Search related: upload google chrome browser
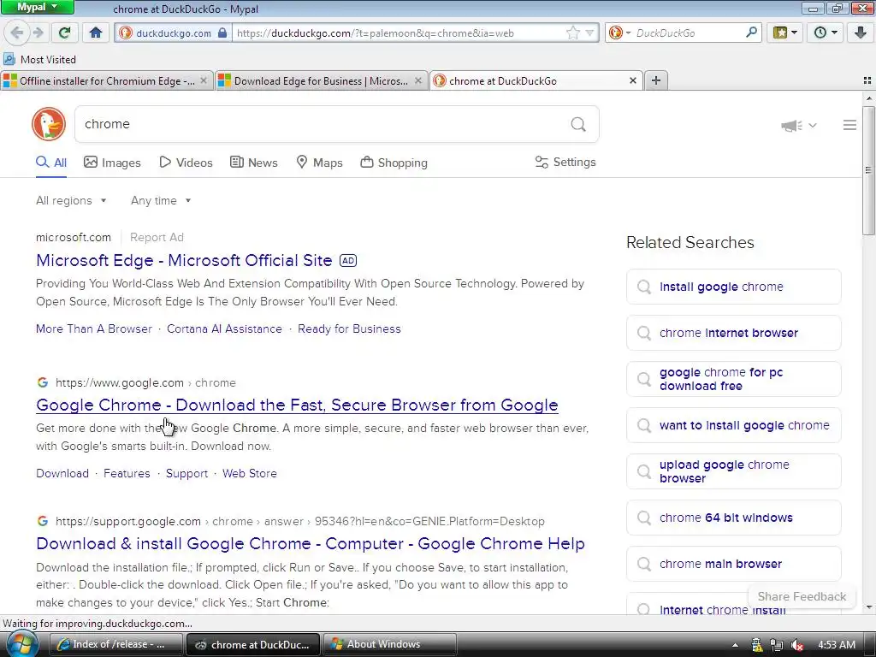876x657 pixels. click(733, 471)
